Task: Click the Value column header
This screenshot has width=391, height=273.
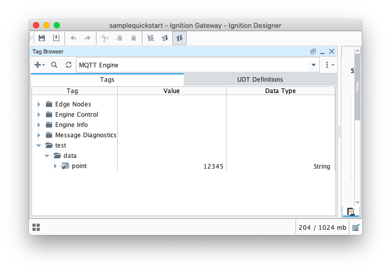Action: 172,91
